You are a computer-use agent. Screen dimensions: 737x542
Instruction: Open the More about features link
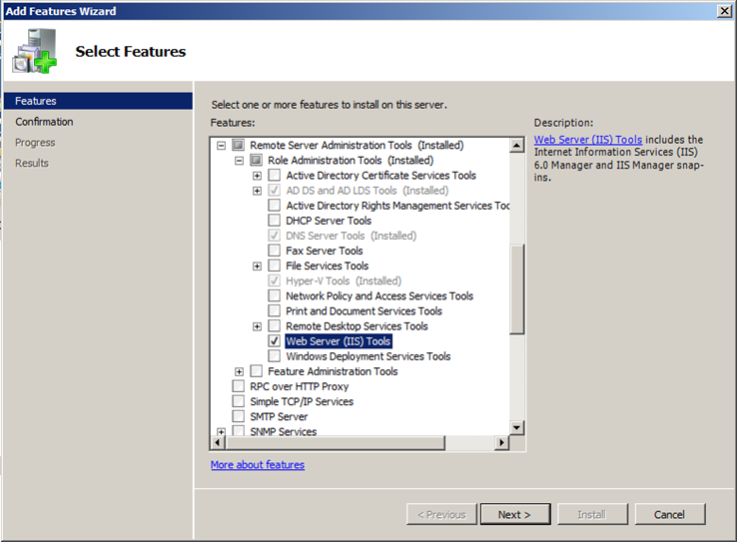click(257, 465)
